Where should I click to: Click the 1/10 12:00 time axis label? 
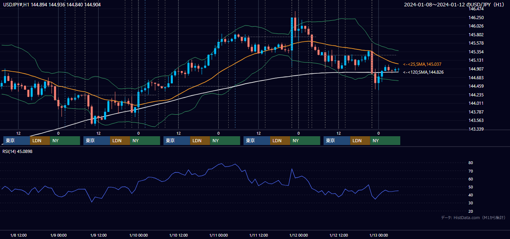[178, 235]
